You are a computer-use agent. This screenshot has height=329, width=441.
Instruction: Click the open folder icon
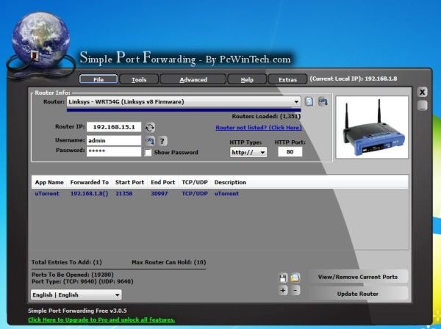point(295,278)
